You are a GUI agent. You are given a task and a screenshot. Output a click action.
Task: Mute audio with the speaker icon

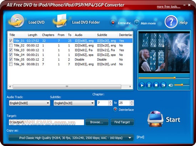(171, 85)
